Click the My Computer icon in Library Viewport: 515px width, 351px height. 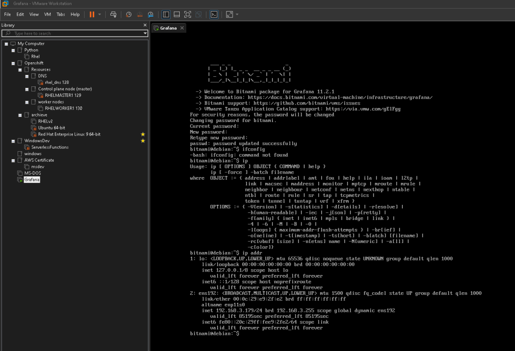(13, 44)
